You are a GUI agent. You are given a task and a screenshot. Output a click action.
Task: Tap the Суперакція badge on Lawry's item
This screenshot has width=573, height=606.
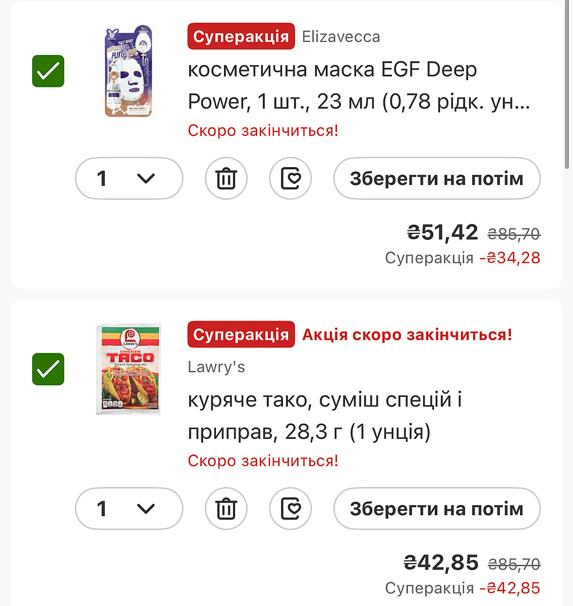click(241, 334)
